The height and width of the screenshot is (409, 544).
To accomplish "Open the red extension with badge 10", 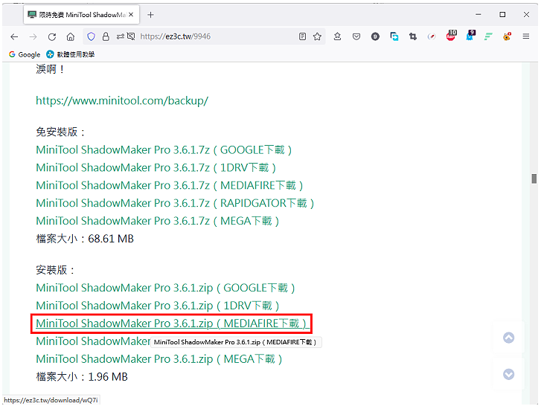I will pyautogui.click(x=451, y=36).
